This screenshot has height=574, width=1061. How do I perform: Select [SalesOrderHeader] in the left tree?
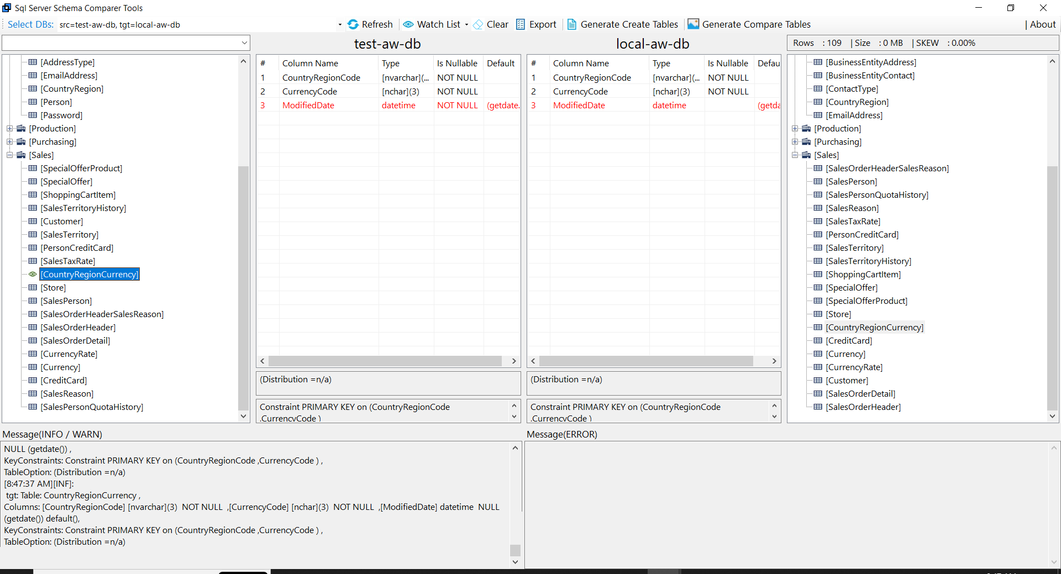(x=78, y=327)
